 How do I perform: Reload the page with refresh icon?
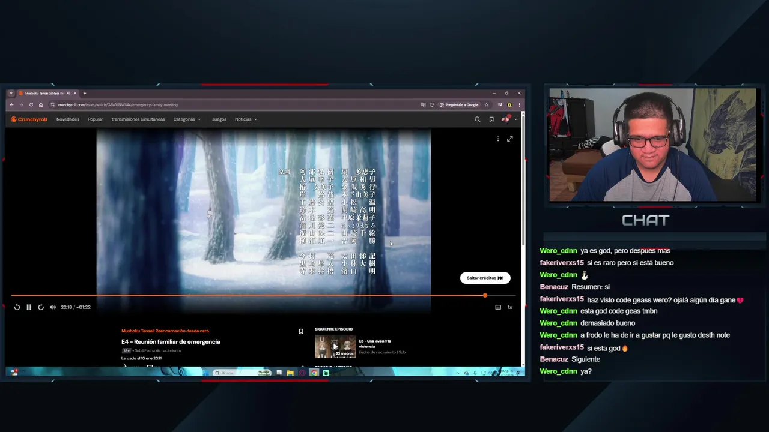point(31,105)
